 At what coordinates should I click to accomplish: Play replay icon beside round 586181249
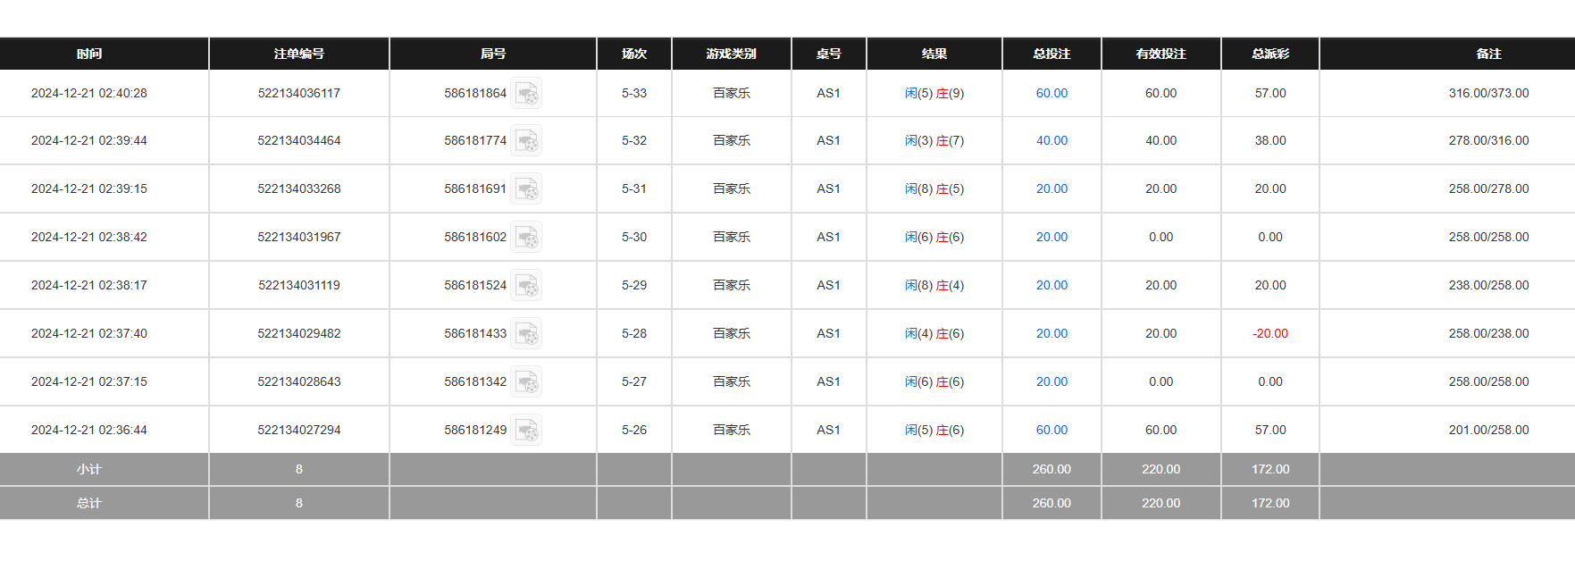(x=526, y=431)
